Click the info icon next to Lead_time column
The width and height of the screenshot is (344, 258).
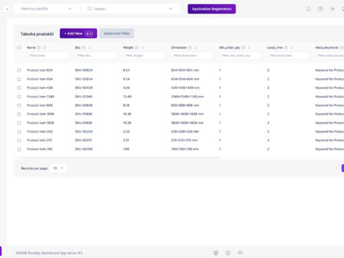tap(286, 47)
